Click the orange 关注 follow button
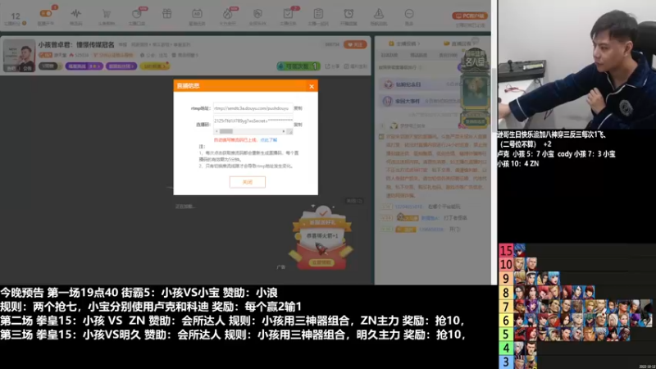 point(355,45)
